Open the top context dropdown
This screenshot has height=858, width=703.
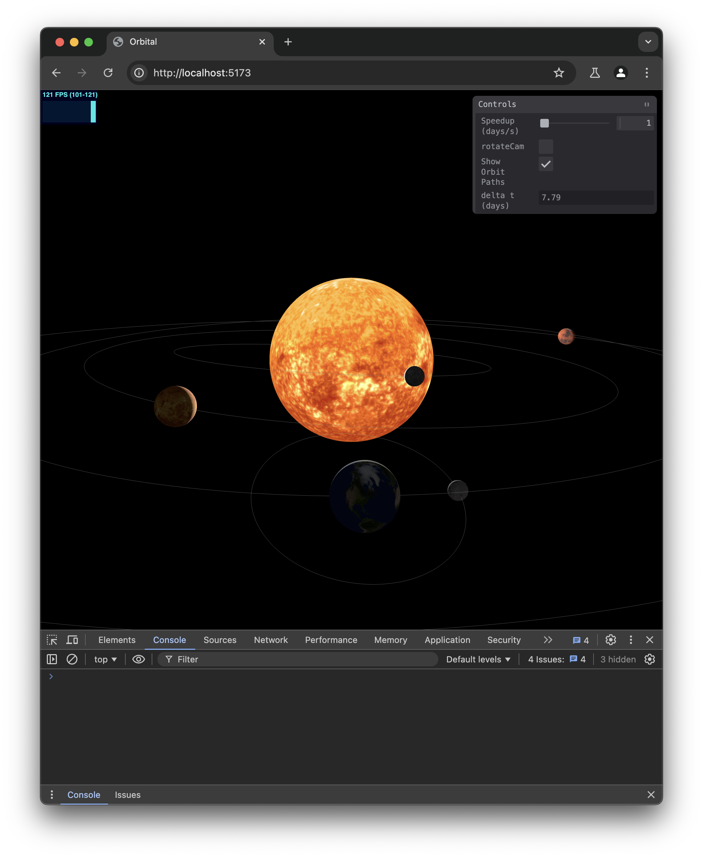click(x=105, y=659)
